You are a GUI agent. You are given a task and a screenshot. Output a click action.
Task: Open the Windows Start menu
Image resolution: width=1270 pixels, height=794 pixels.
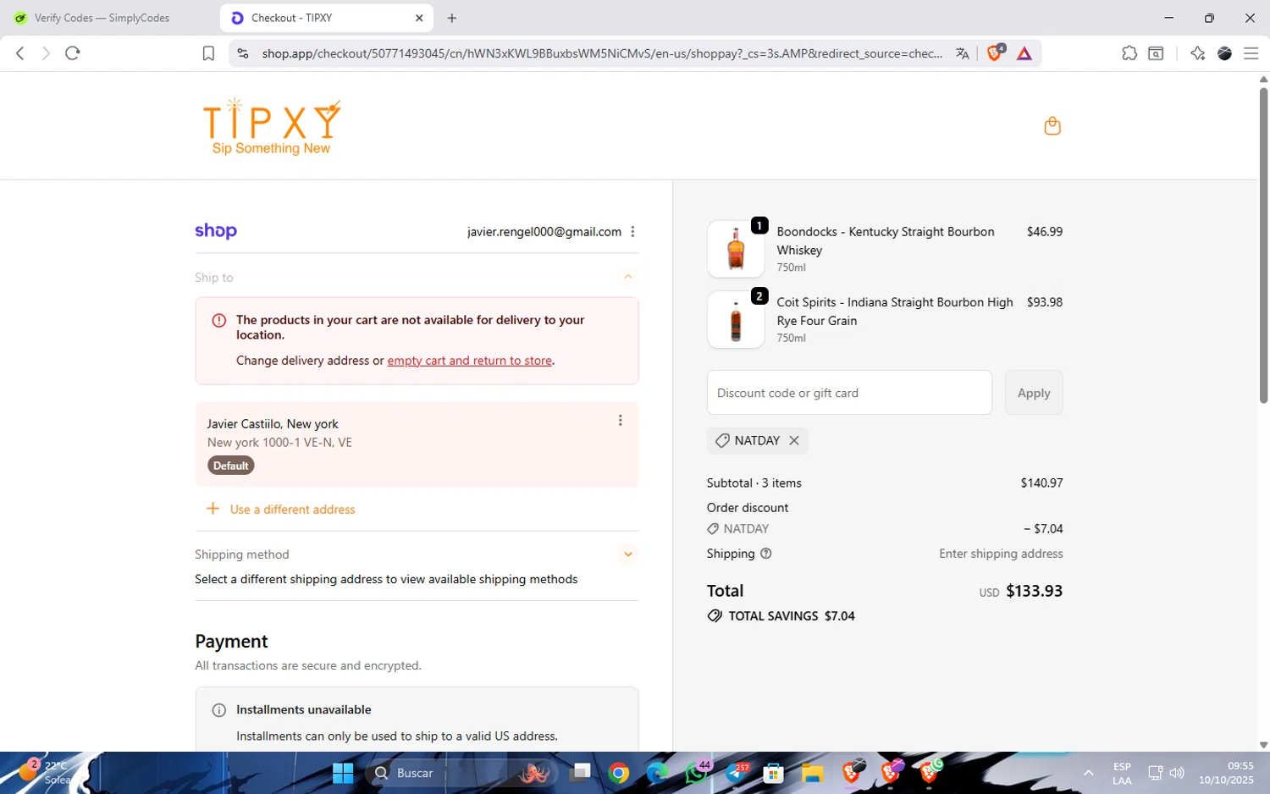tap(343, 773)
